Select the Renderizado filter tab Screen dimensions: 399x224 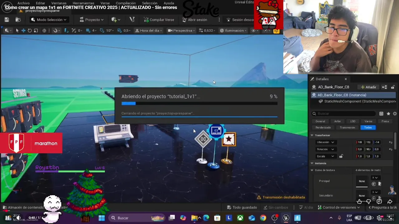(323, 128)
